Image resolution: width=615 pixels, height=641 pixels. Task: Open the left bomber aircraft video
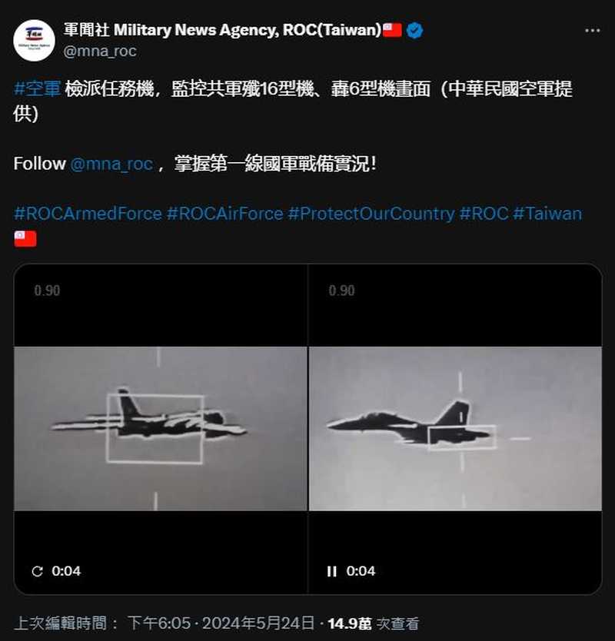(161, 429)
